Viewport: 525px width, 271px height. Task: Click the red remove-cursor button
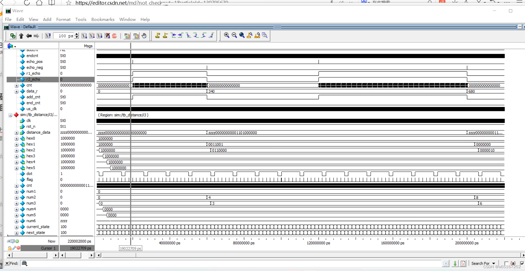pos(18,248)
